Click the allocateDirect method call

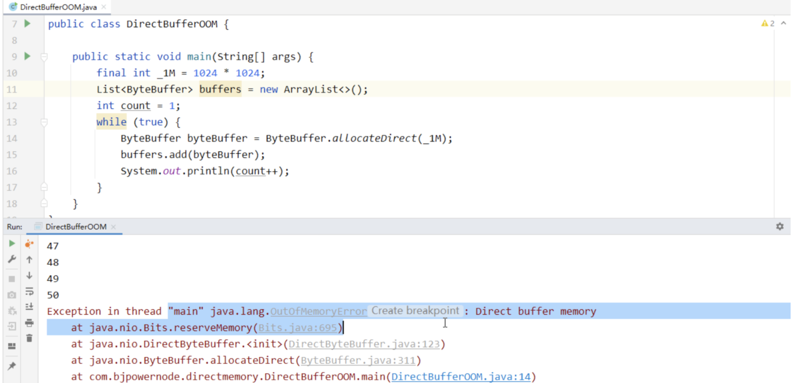(374, 138)
